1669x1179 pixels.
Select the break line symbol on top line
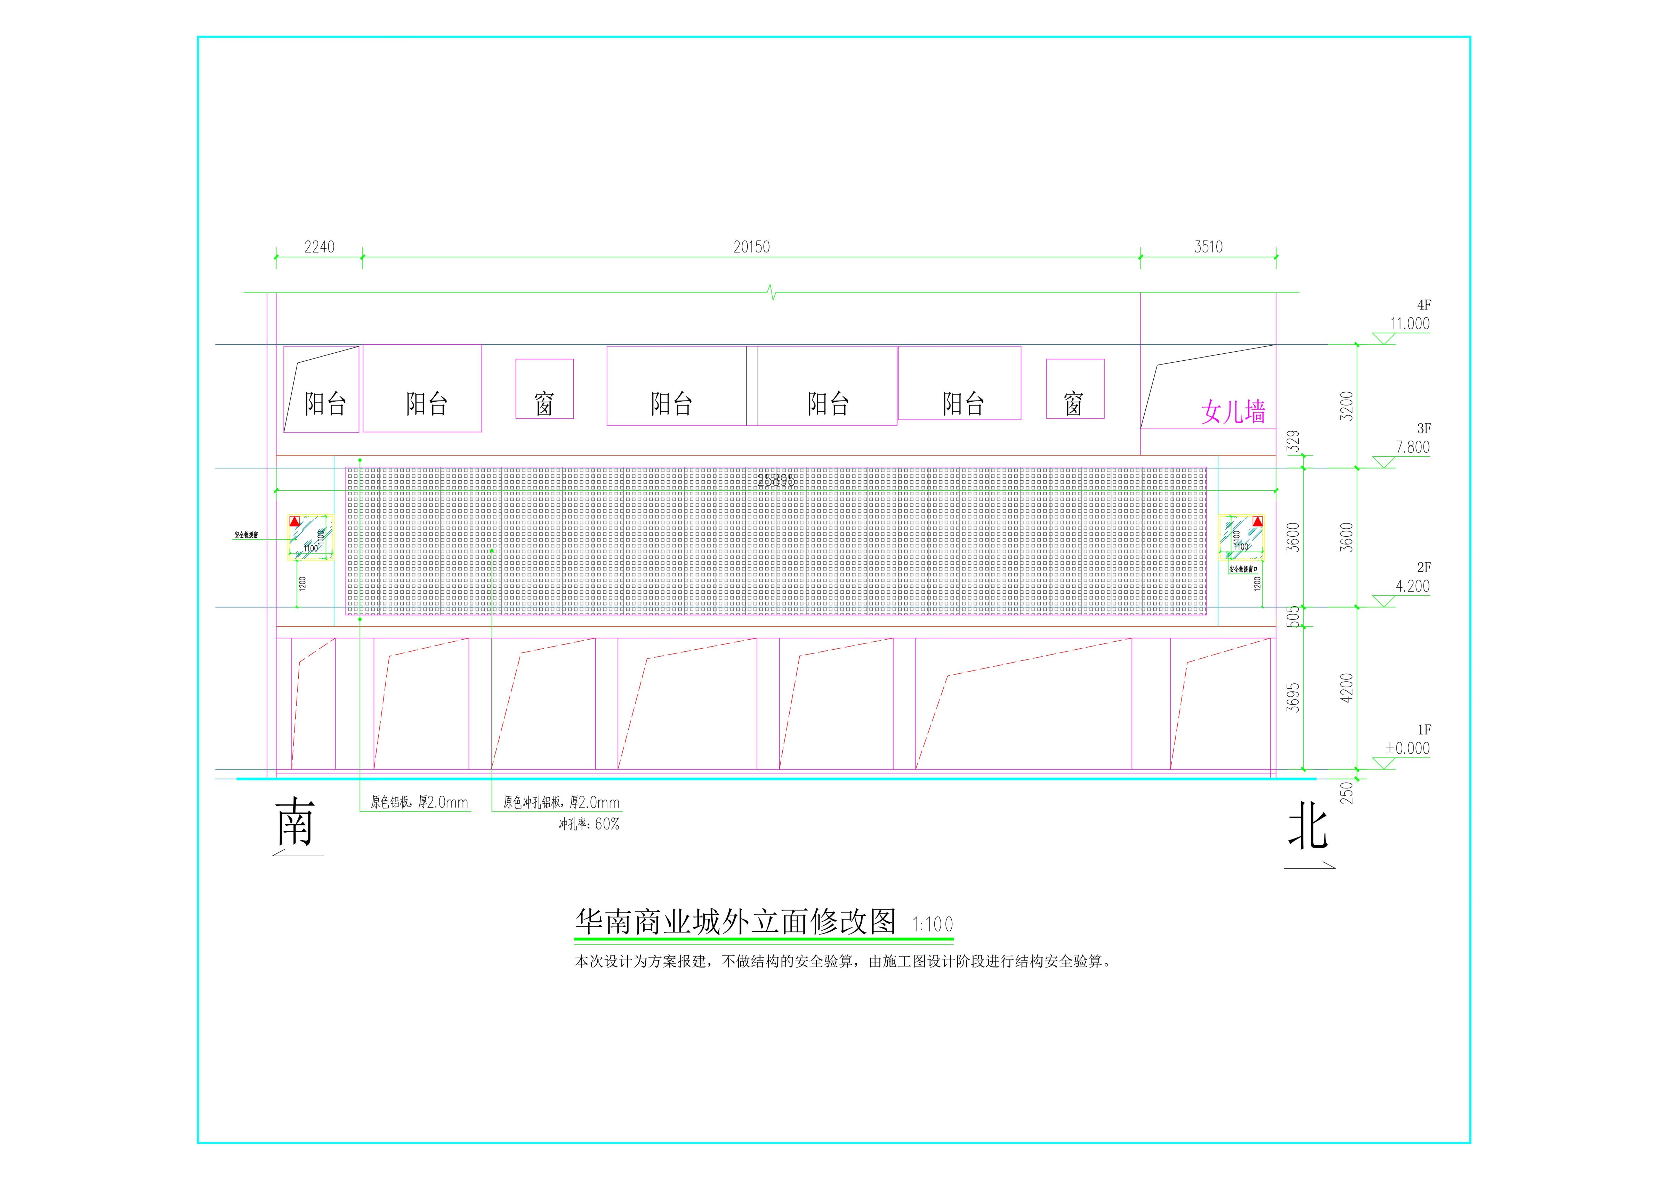pos(772,293)
